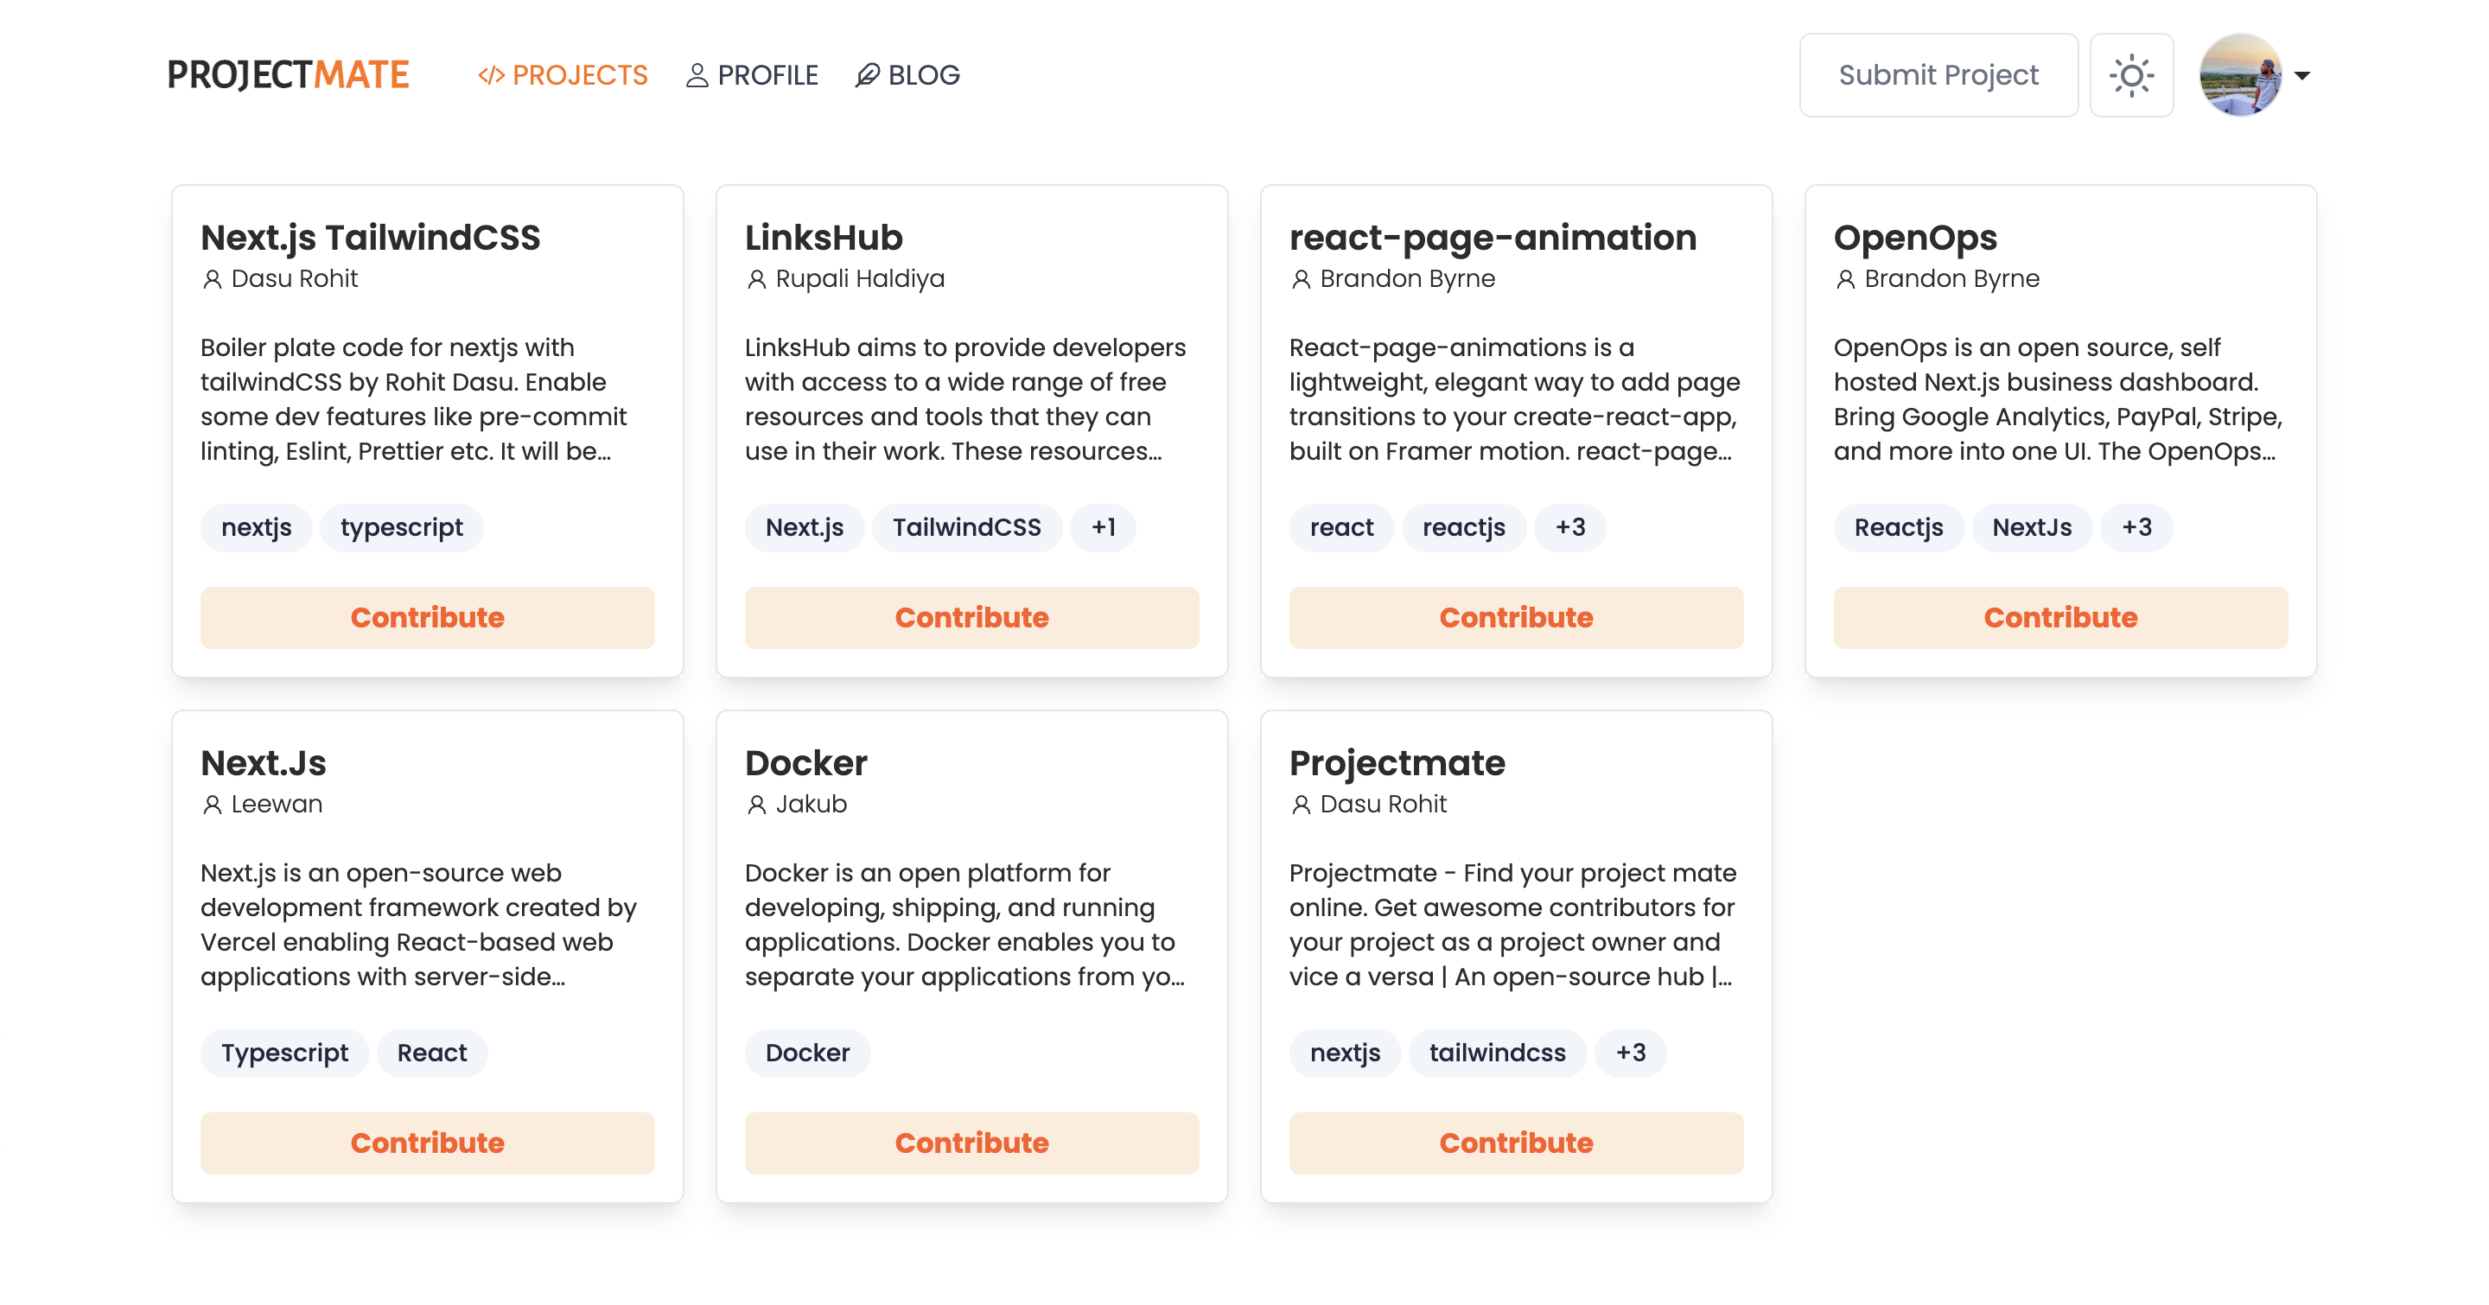The height and width of the screenshot is (1305, 2489).
Task: Open Docker project title
Action: point(805,763)
